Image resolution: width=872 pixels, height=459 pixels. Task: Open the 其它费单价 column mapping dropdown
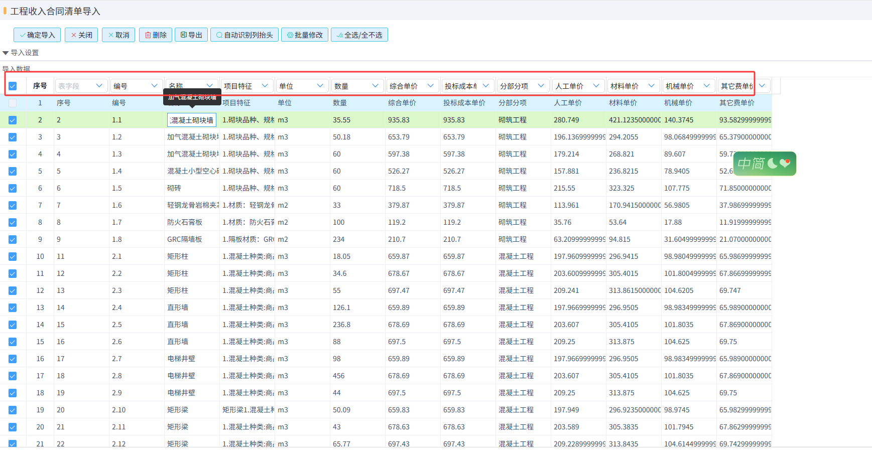744,86
